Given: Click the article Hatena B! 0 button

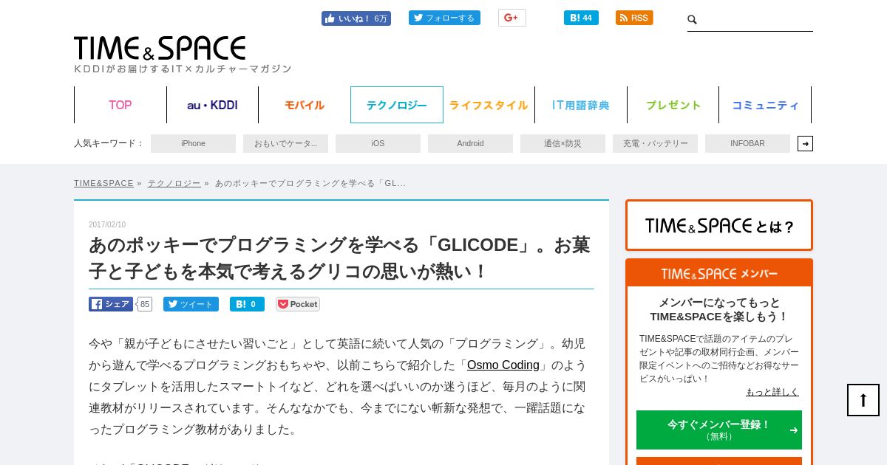Looking at the screenshot, I should click(247, 304).
